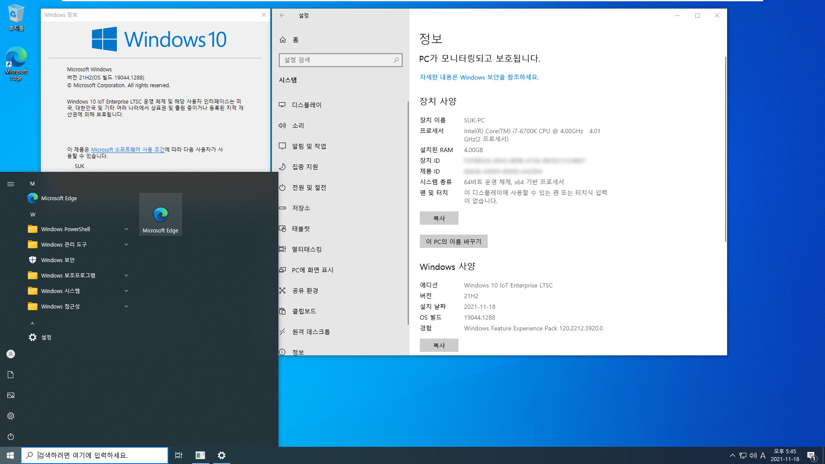
Task: Click 이 PC의 이름 바꾸기 button
Action: pyautogui.click(x=453, y=241)
